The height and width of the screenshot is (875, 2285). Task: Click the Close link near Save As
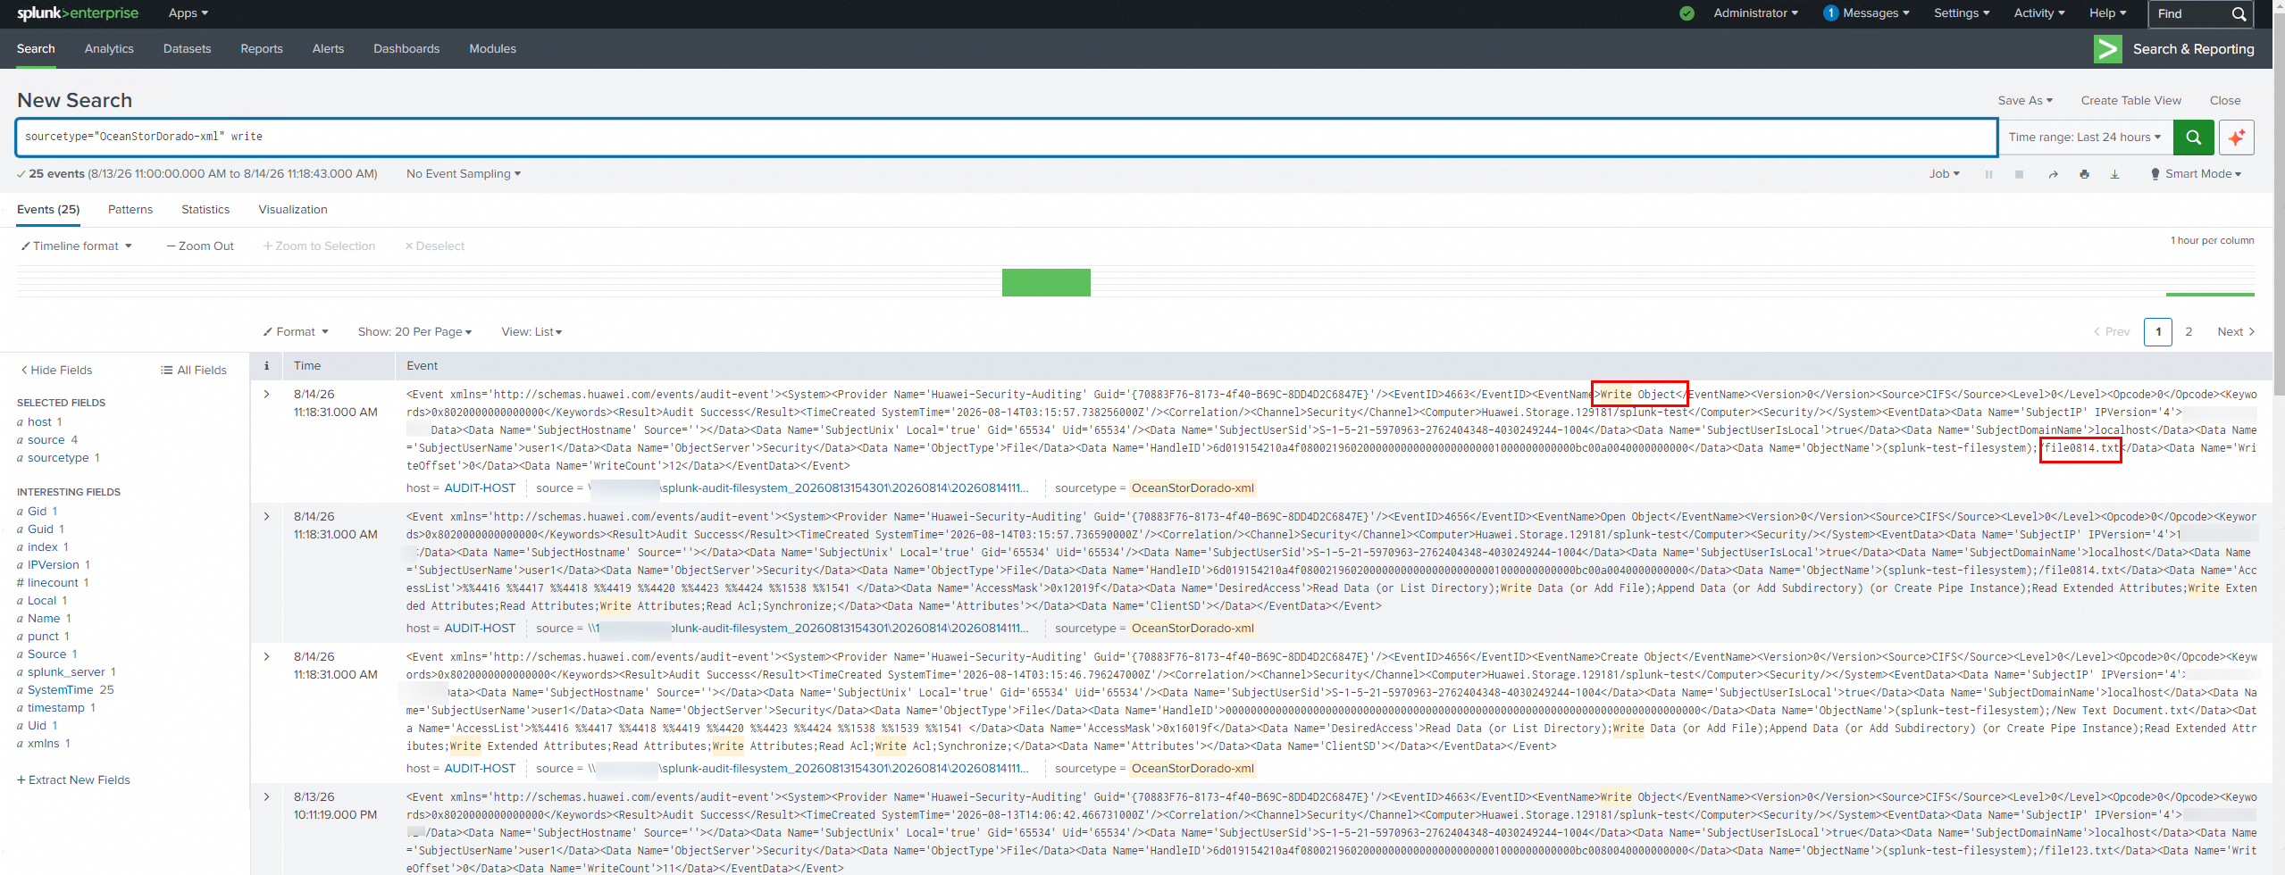pyautogui.click(x=2225, y=101)
